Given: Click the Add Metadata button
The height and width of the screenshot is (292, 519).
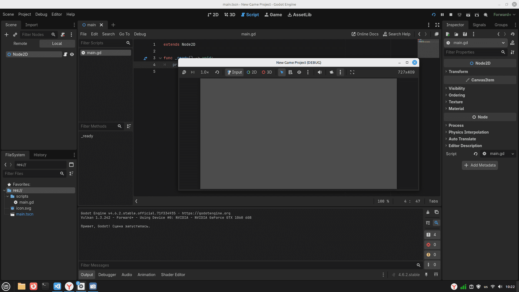Looking at the screenshot, I should coord(480,165).
